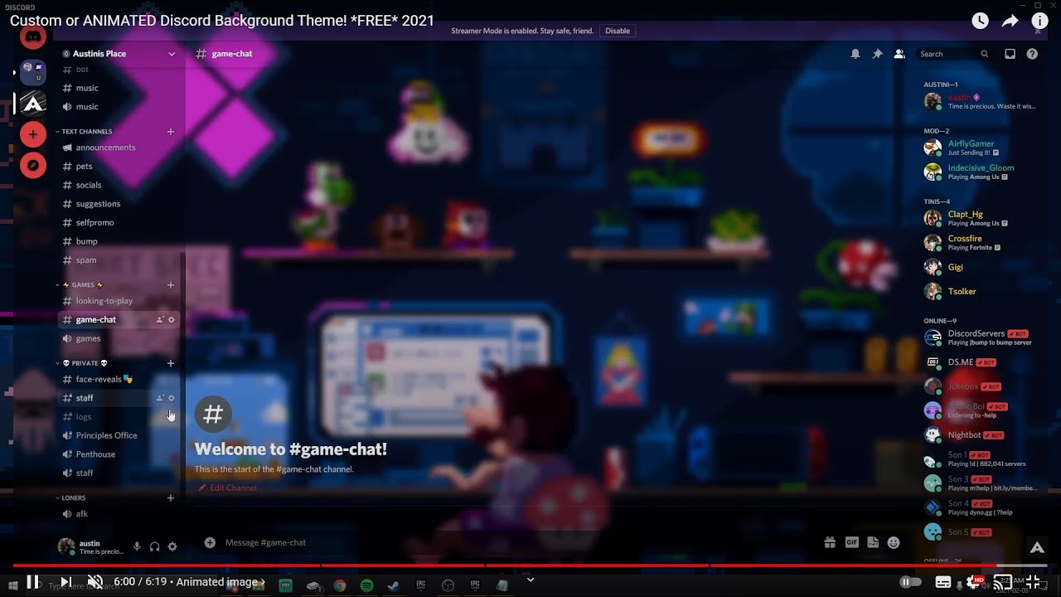Open the Austinis Place server dropdown

point(119,54)
